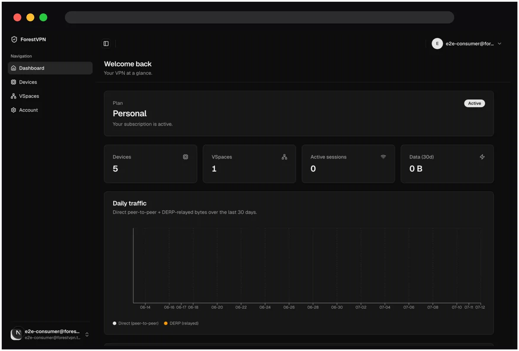Click the DERP (relayed) legend label
519x351 pixels.
tap(184, 323)
